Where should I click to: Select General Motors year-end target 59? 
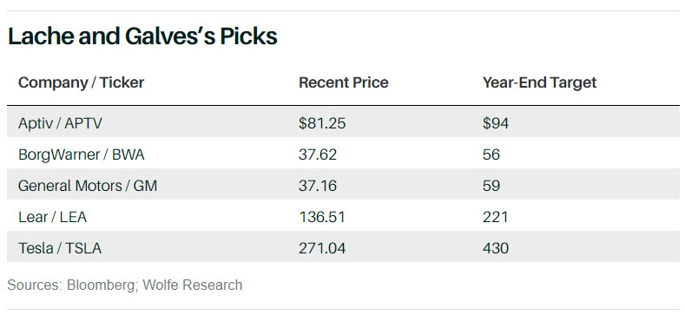coord(491,186)
